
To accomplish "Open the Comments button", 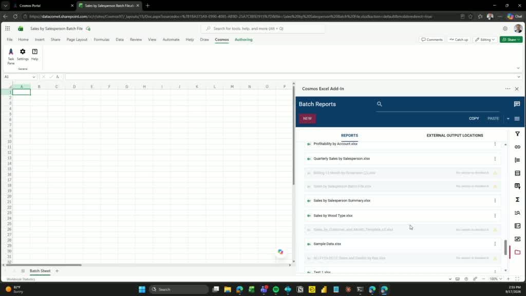I will click(x=431, y=40).
